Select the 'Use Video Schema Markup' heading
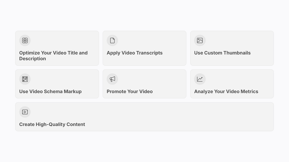The image size is (289, 162). point(50,91)
